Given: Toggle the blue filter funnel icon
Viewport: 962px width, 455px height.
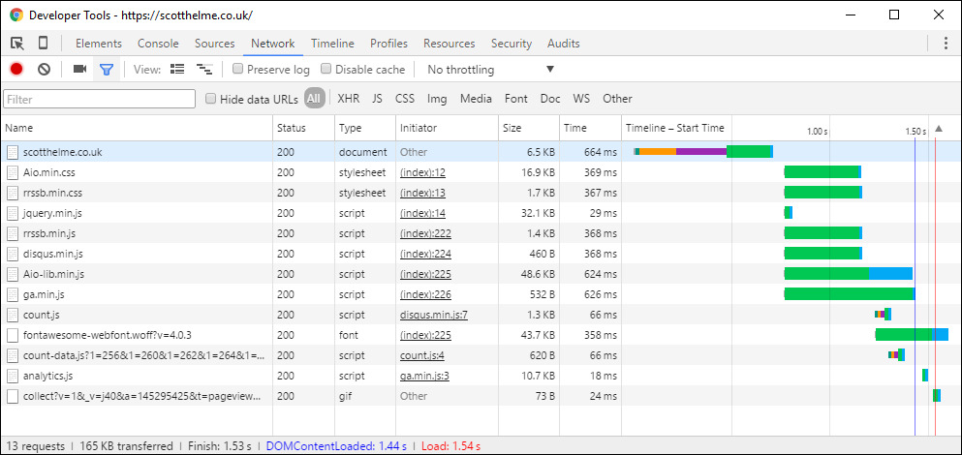Looking at the screenshot, I should pyautogui.click(x=107, y=70).
